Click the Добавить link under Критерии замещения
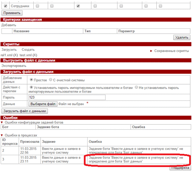Screen dimensions: 194x175 [x=9, y=25]
